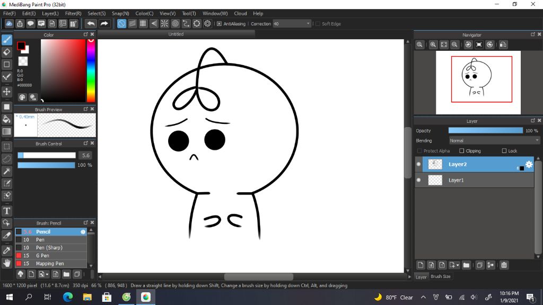
Task: Open Pencil brush settings gear
Action: pyautogui.click(x=83, y=232)
